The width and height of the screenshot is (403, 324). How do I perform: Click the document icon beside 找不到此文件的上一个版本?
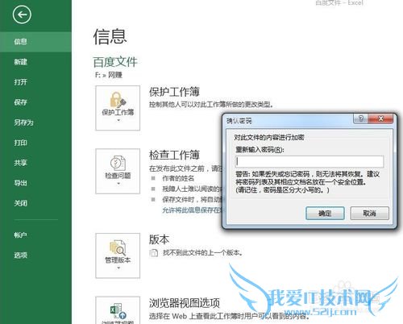click(x=154, y=253)
